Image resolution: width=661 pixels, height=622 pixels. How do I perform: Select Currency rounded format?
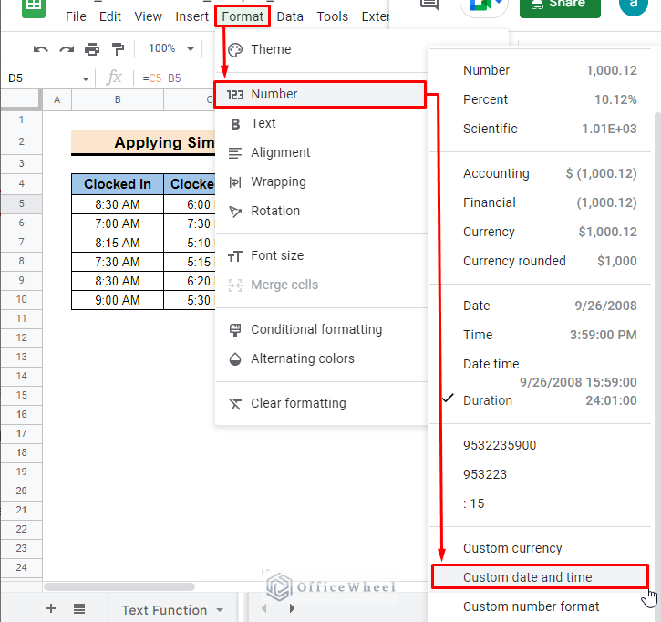click(540, 261)
